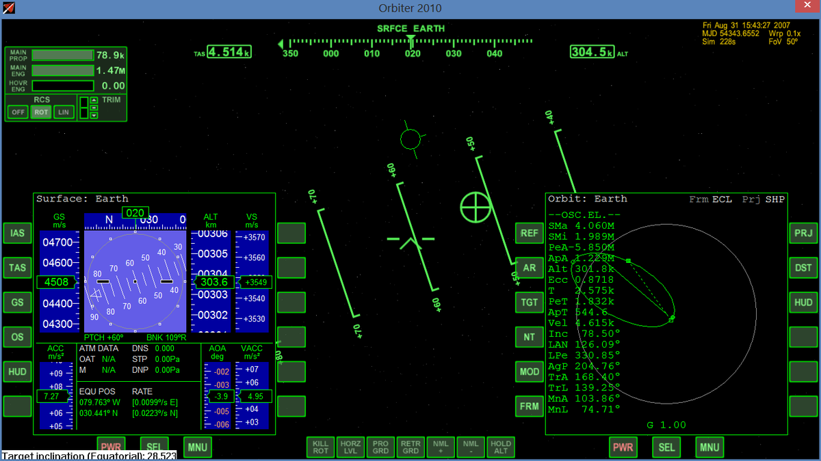
Task: Click HUD button on Orbit MFD
Action: (x=803, y=303)
